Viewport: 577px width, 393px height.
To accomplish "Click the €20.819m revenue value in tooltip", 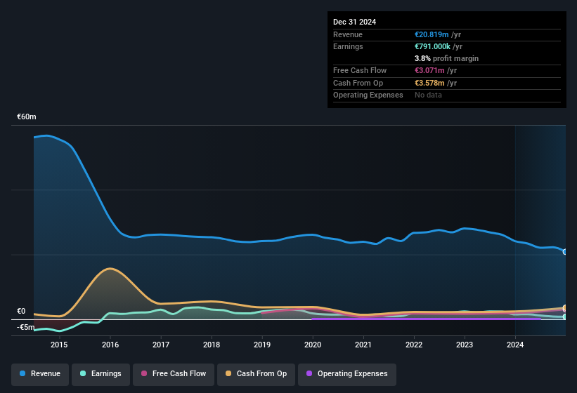I will (432, 34).
